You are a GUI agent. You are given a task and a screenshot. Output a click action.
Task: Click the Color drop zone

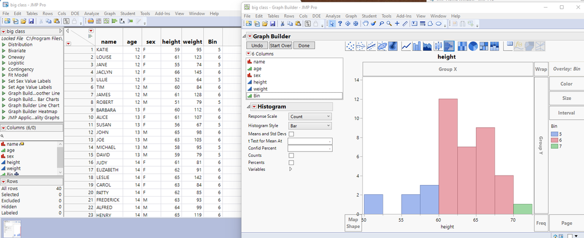click(566, 84)
